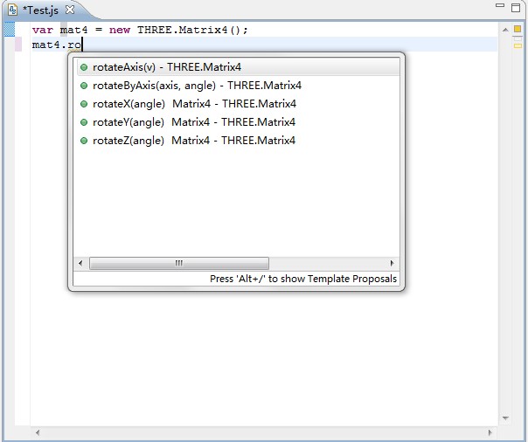Maximize the editor view
The image size is (528, 442).
click(516, 7)
